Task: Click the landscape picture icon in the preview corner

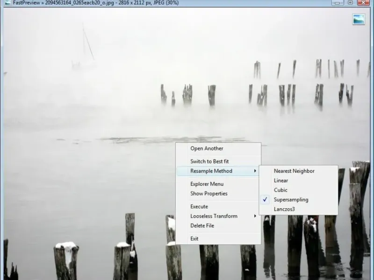Action: click(x=359, y=19)
